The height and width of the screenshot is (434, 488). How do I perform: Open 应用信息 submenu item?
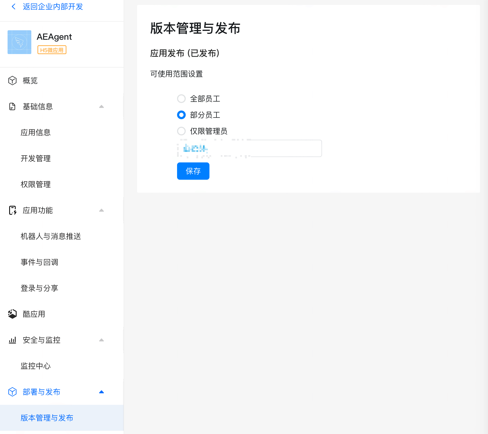click(36, 132)
